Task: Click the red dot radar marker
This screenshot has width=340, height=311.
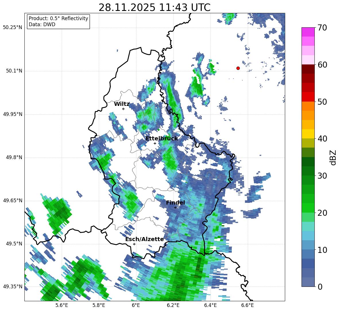Action: (x=238, y=68)
